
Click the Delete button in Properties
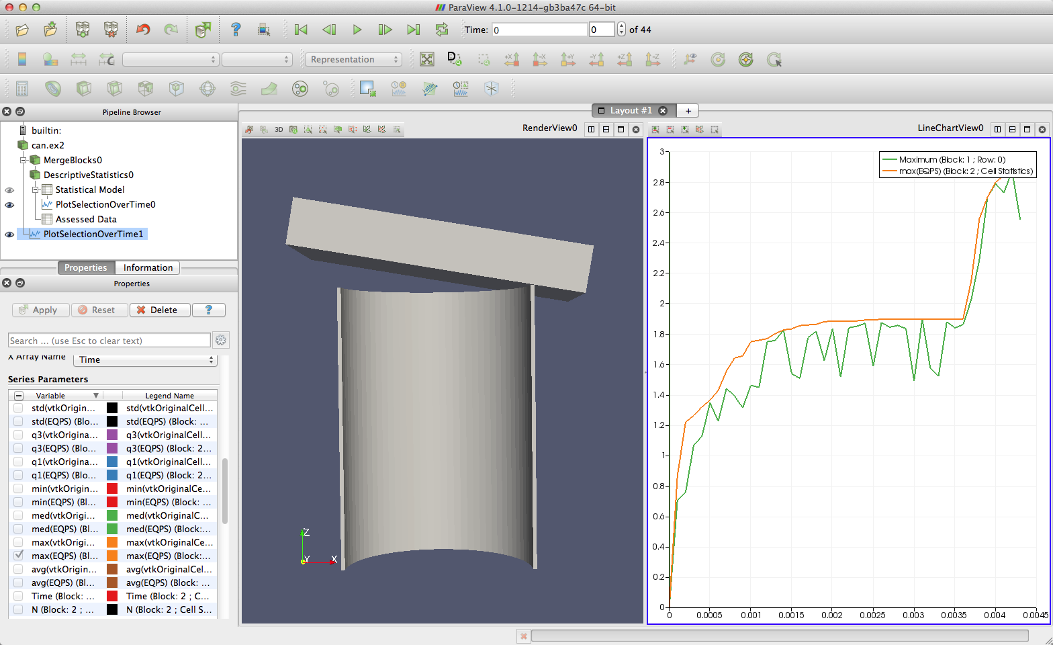coord(159,310)
